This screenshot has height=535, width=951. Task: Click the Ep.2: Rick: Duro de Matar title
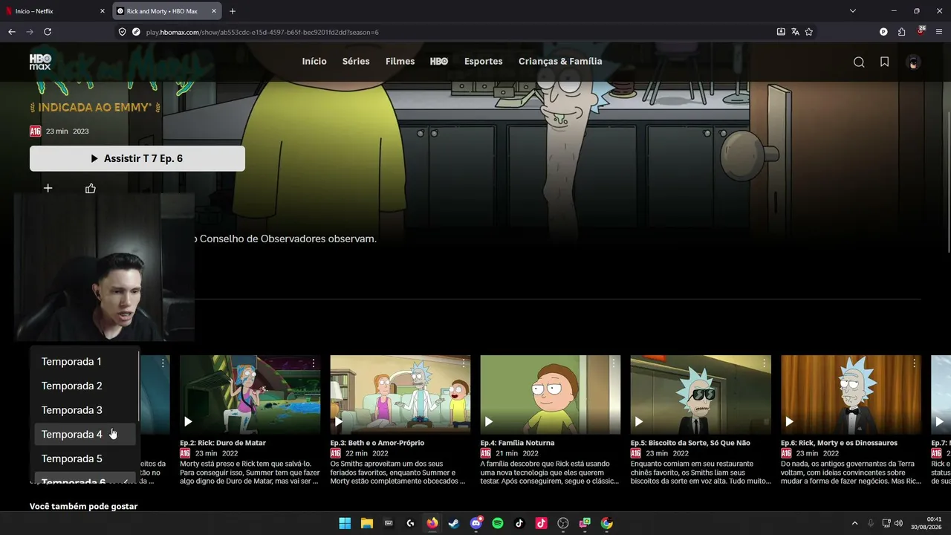[x=223, y=443]
